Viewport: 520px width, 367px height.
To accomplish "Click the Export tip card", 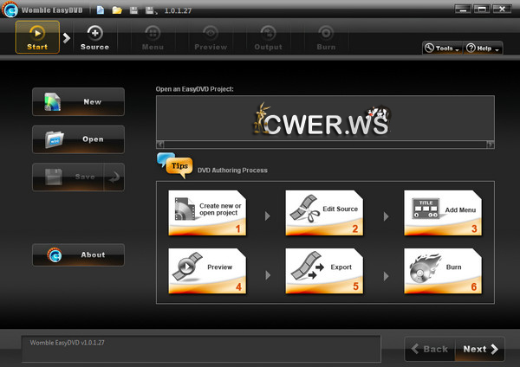I will tap(326, 272).
